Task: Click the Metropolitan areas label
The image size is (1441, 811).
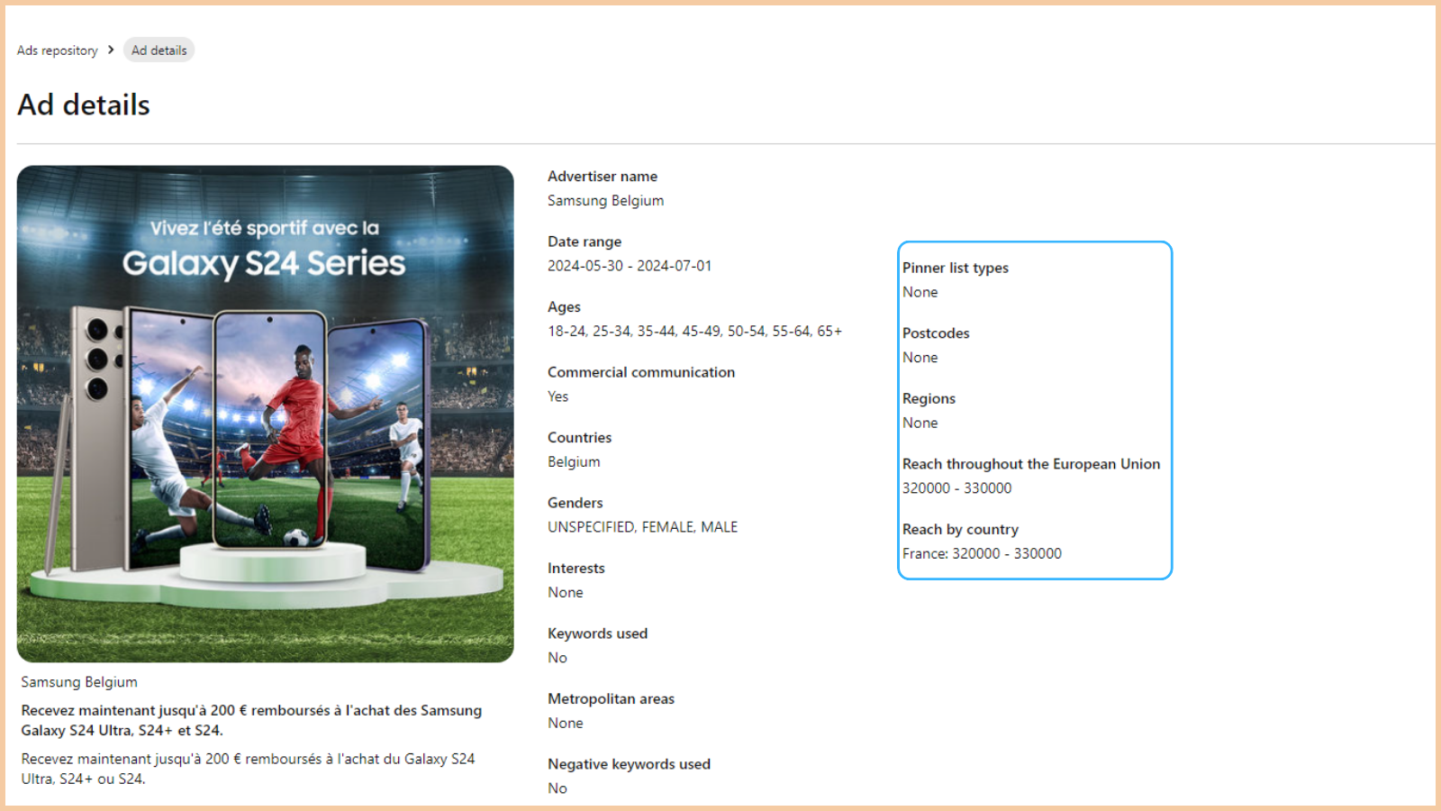Action: tap(611, 699)
